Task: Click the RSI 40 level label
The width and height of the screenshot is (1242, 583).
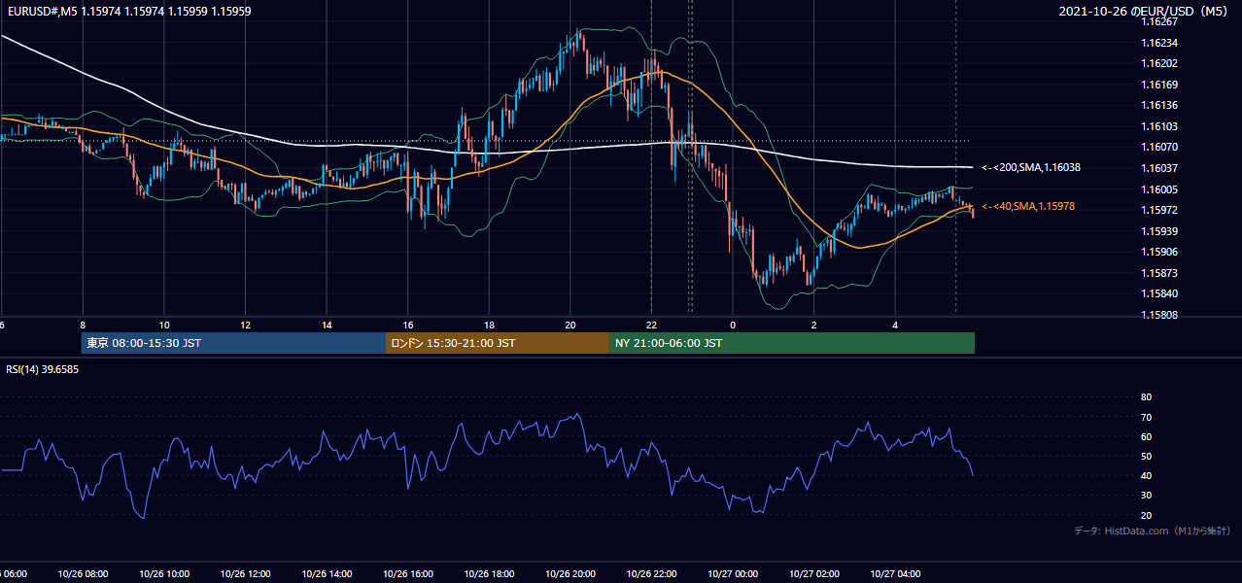Action: click(x=1146, y=475)
